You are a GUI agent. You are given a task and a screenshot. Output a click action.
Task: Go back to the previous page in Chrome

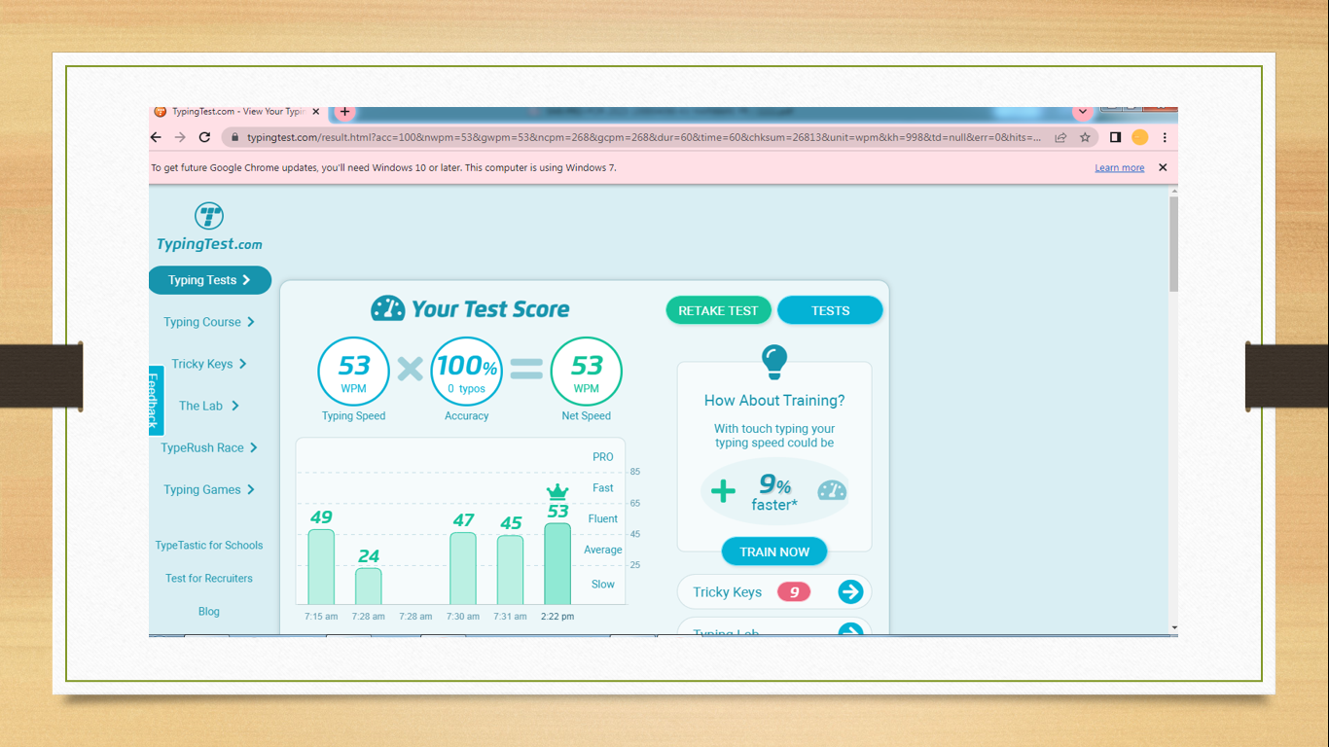tap(156, 137)
